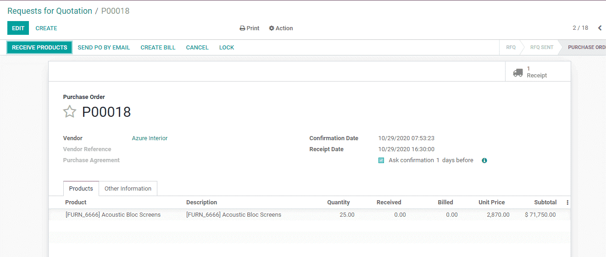Click the 2 / 18 pager counter
Screen dimensions: 606x257
pyautogui.click(x=580, y=28)
